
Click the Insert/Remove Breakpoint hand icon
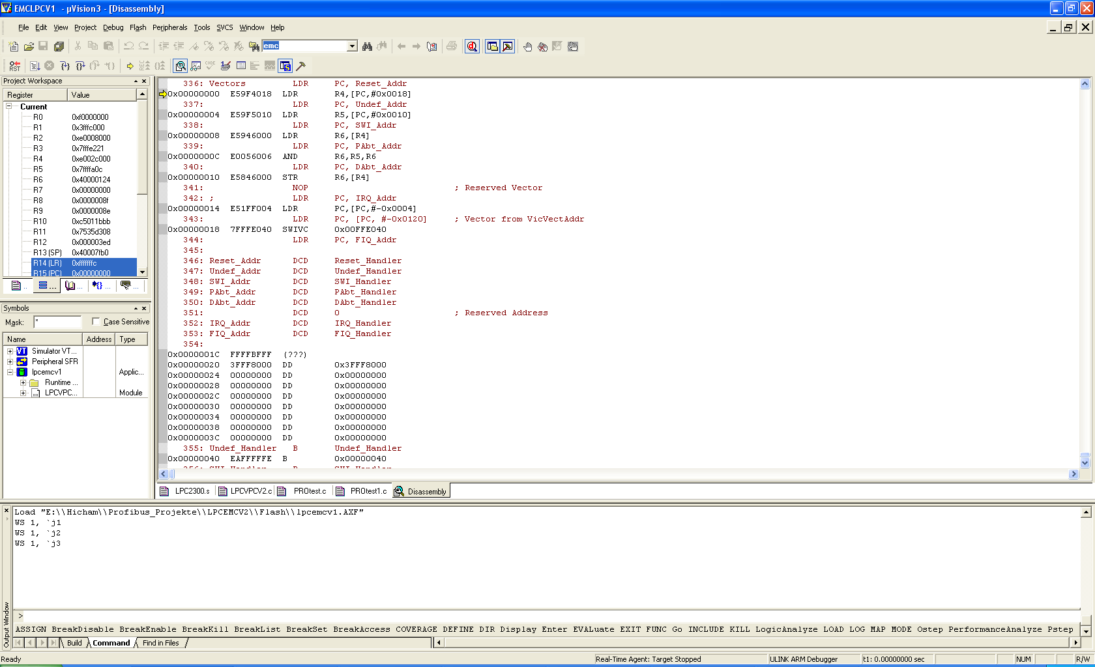coord(527,46)
